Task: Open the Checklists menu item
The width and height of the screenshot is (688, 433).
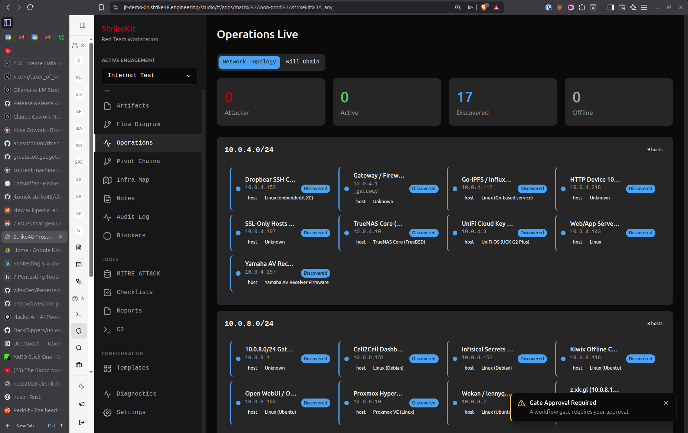Action: pyautogui.click(x=148, y=292)
